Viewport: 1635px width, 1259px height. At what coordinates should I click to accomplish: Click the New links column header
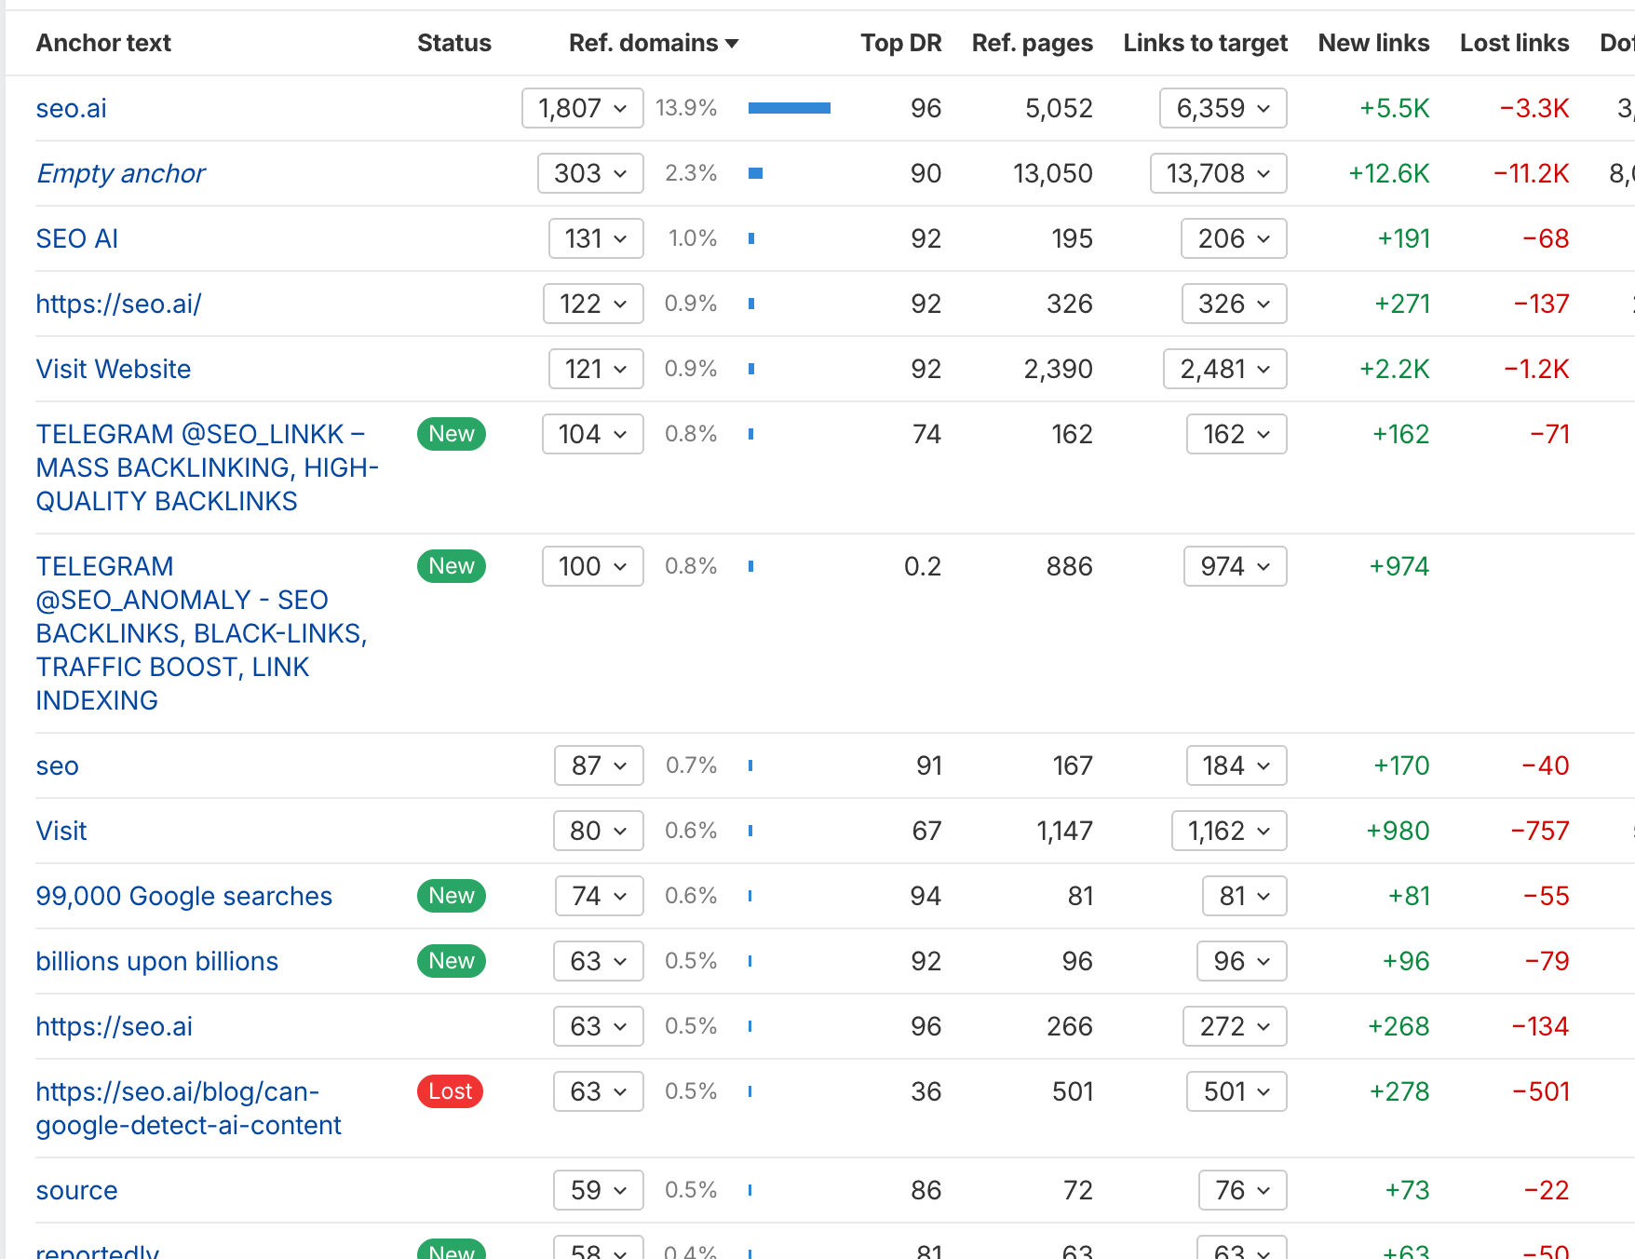coord(1373,43)
